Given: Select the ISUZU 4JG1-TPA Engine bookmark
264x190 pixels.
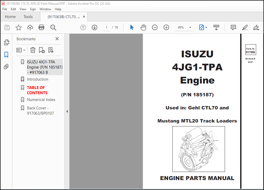Looking at the screenshot, I should tap(45, 67).
